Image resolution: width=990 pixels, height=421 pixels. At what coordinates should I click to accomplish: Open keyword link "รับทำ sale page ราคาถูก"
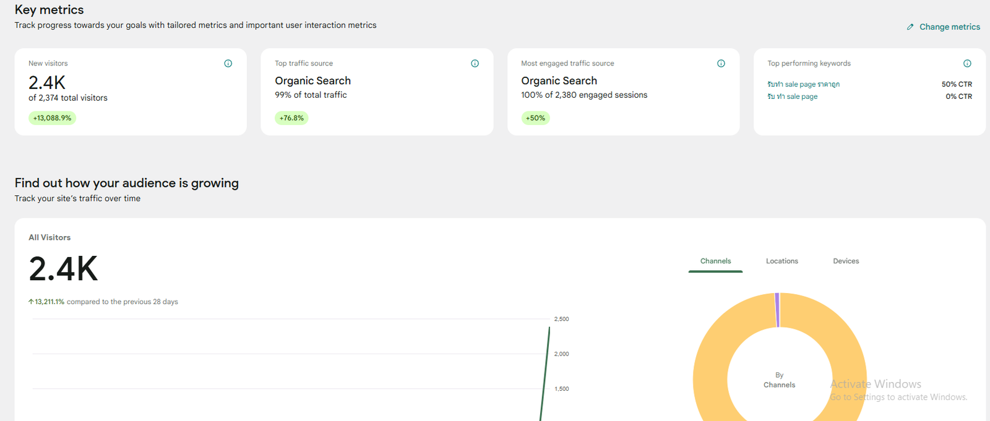click(x=803, y=84)
